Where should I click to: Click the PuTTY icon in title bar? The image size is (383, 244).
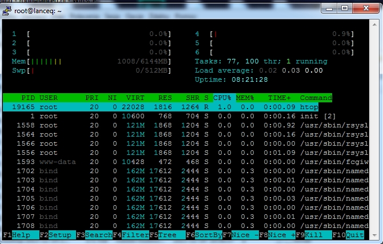pos(7,11)
